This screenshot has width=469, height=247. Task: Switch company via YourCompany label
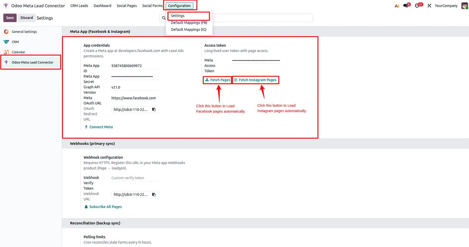[x=446, y=6]
